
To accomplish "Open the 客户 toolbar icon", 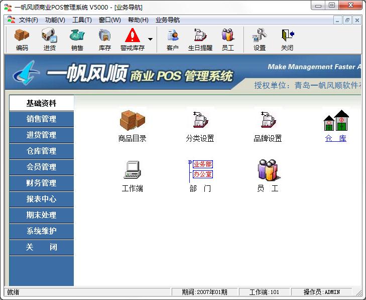I will [x=173, y=40].
